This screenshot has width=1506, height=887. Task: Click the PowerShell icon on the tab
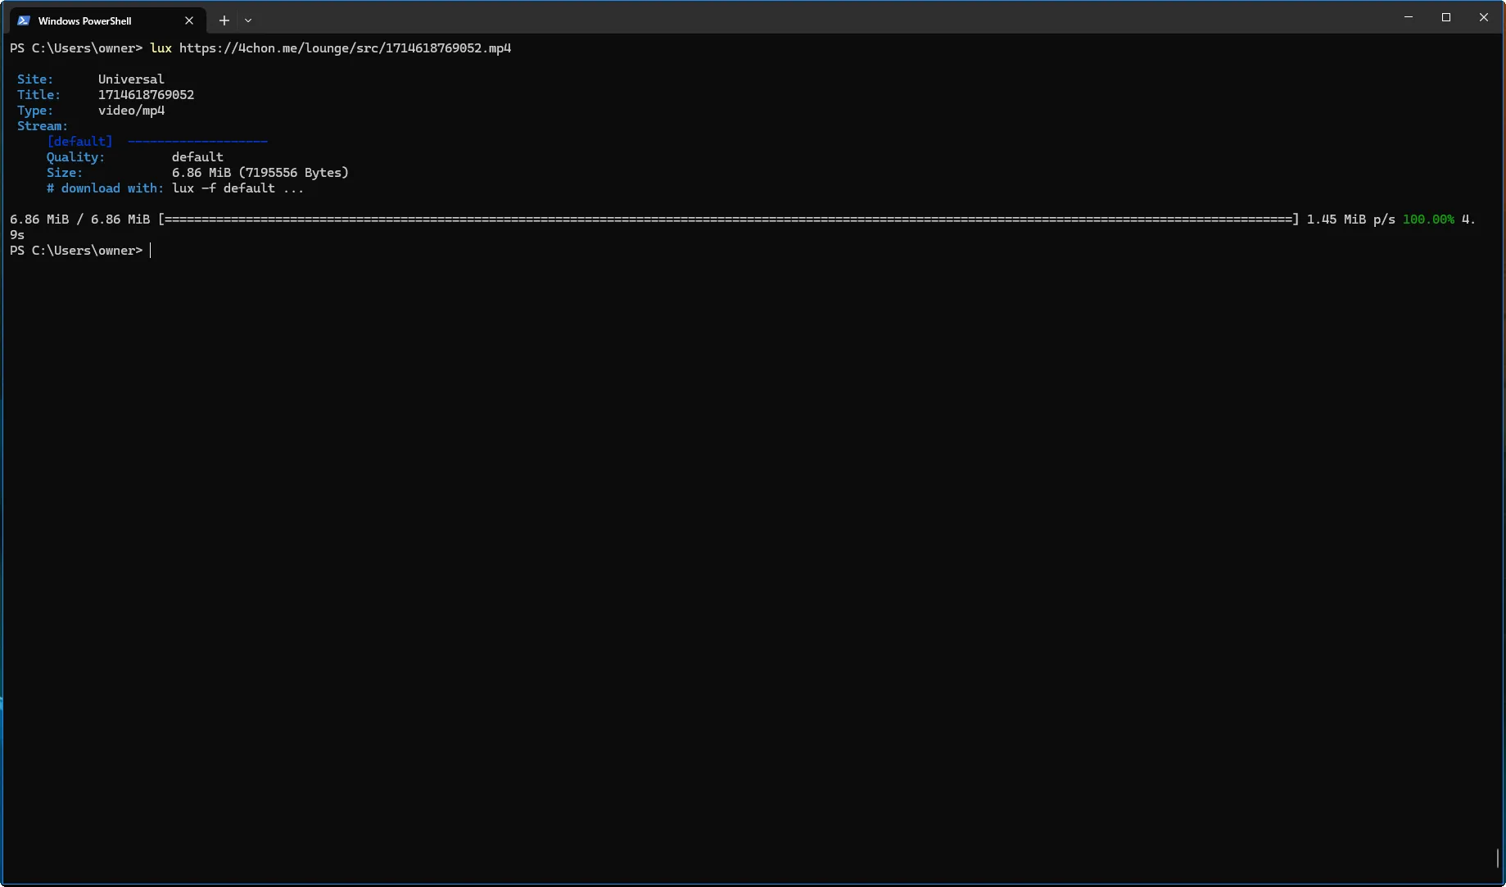point(25,20)
